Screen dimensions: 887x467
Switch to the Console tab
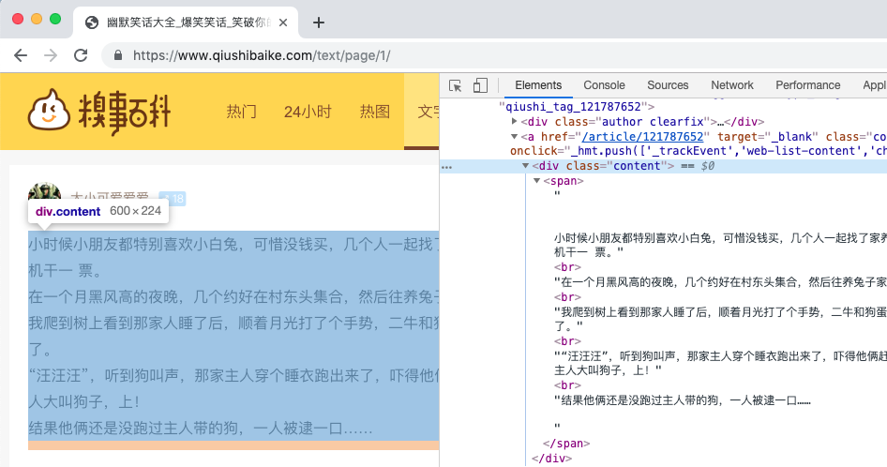point(604,85)
